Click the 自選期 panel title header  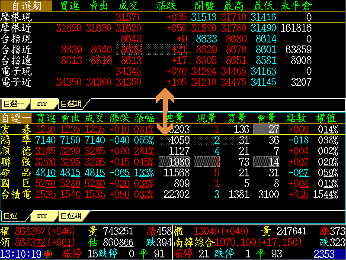[x=26, y=6]
